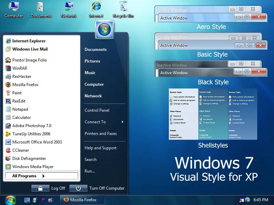Launch Paint from the Start menu
This screenshot has height=205, width=274.
click(16, 93)
